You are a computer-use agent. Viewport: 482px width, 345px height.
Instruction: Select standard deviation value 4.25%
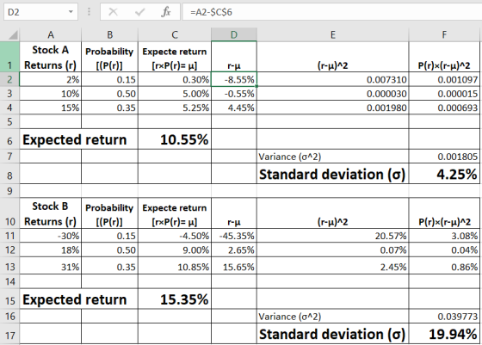point(444,174)
